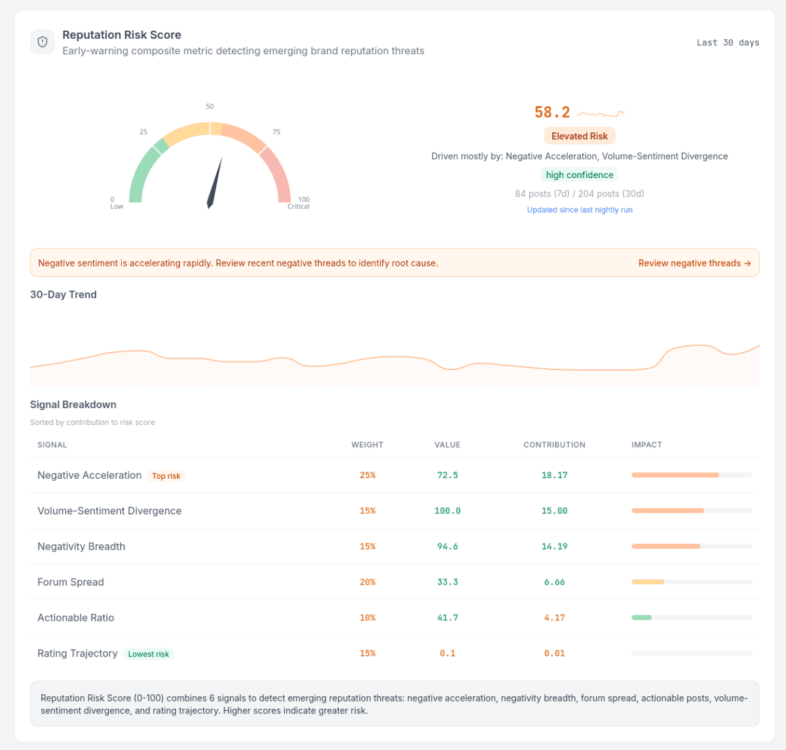The width and height of the screenshot is (786, 750).
Task: Click the shield alert icon beside Reputation Risk Score
Action: click(43, 42)
